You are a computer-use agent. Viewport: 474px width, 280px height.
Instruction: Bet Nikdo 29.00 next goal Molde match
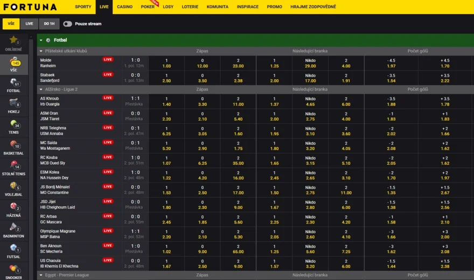pos(310,63)
